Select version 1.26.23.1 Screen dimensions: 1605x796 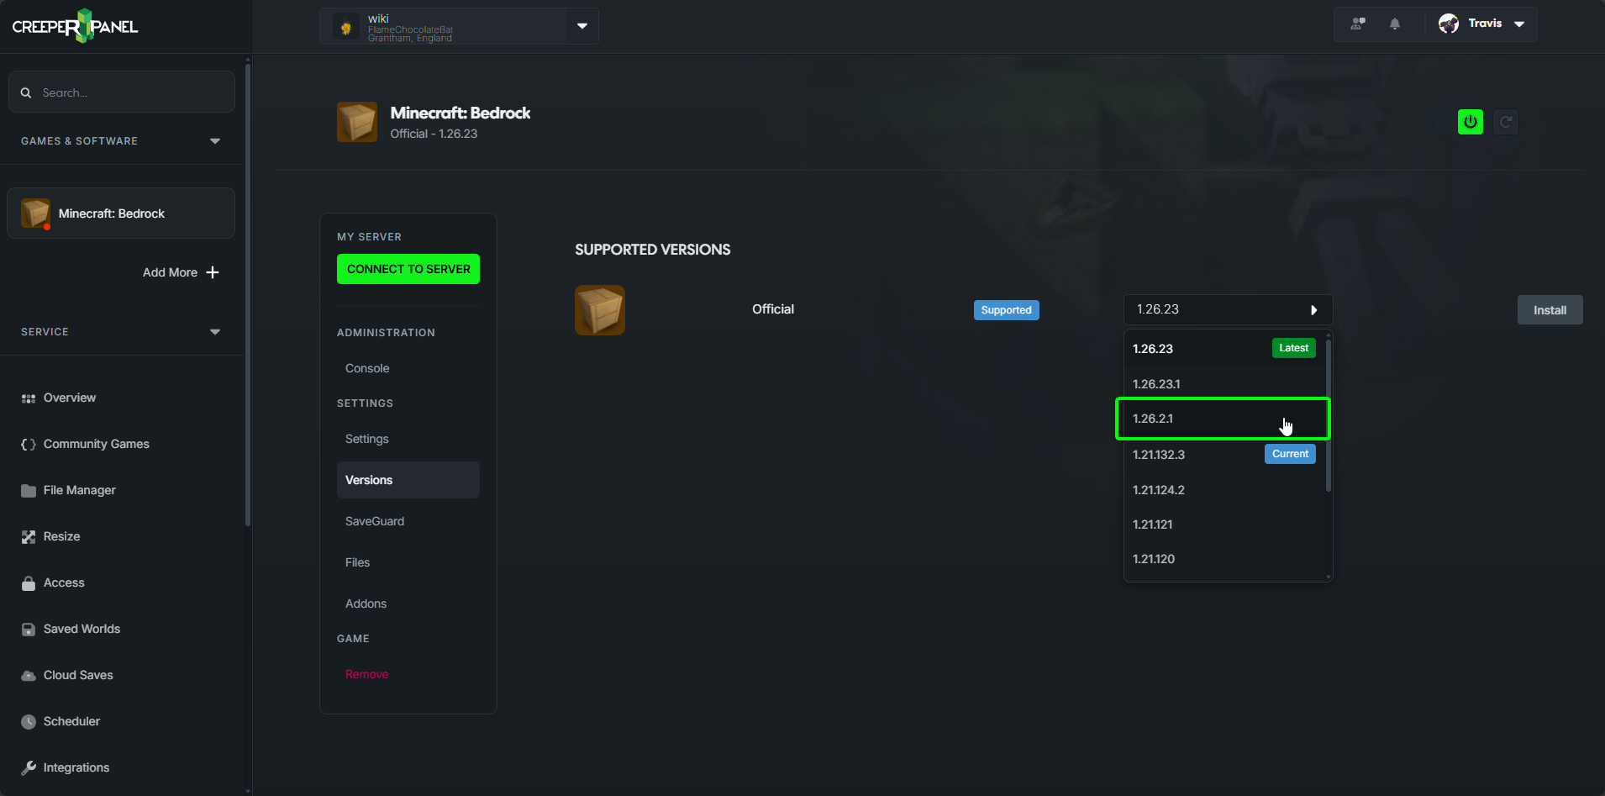1223,384
